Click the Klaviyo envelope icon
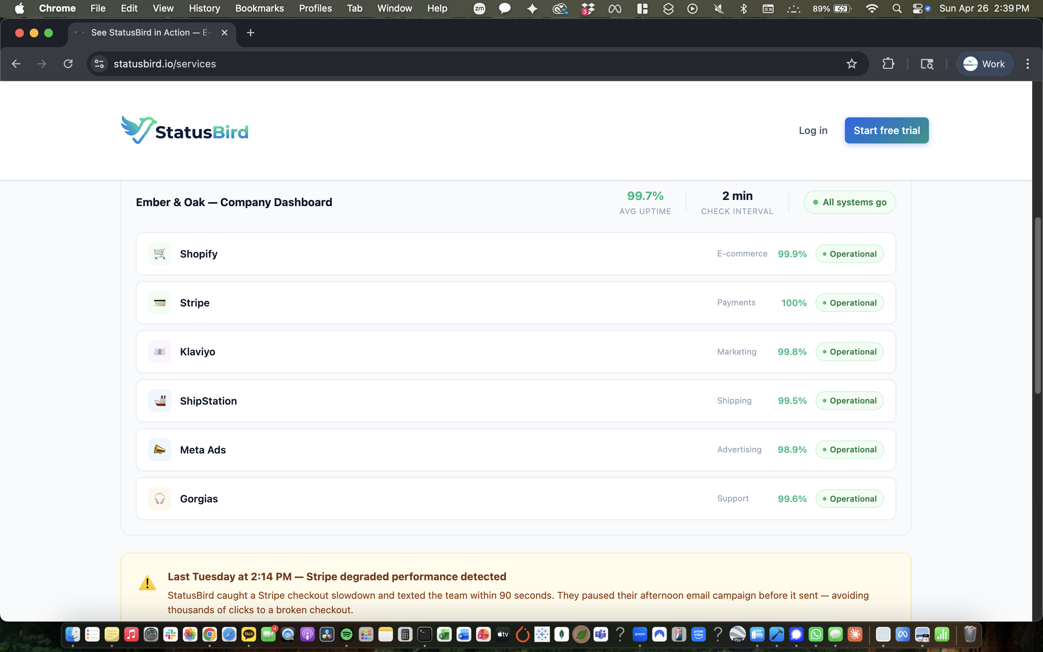 [x=159, y=352]
